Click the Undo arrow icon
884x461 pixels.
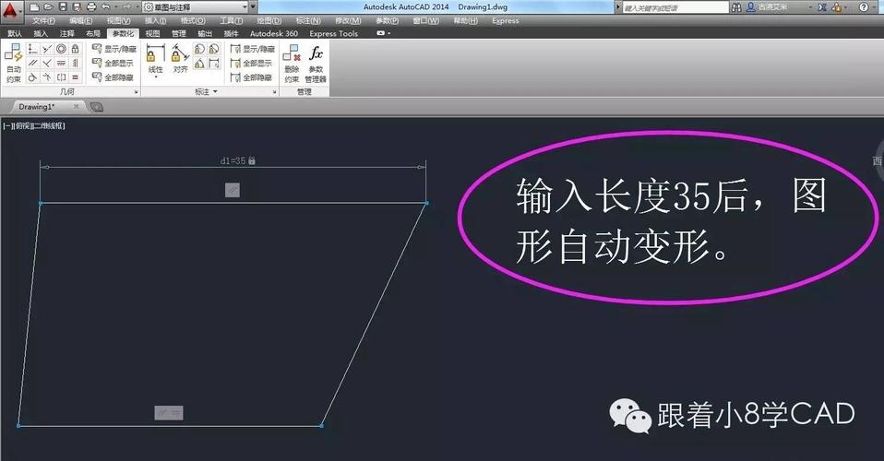click(106, 7)
